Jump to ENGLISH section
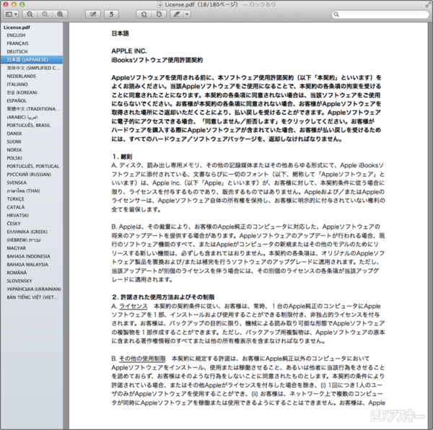This screenshot has height=430, width=433. point(16,35)
